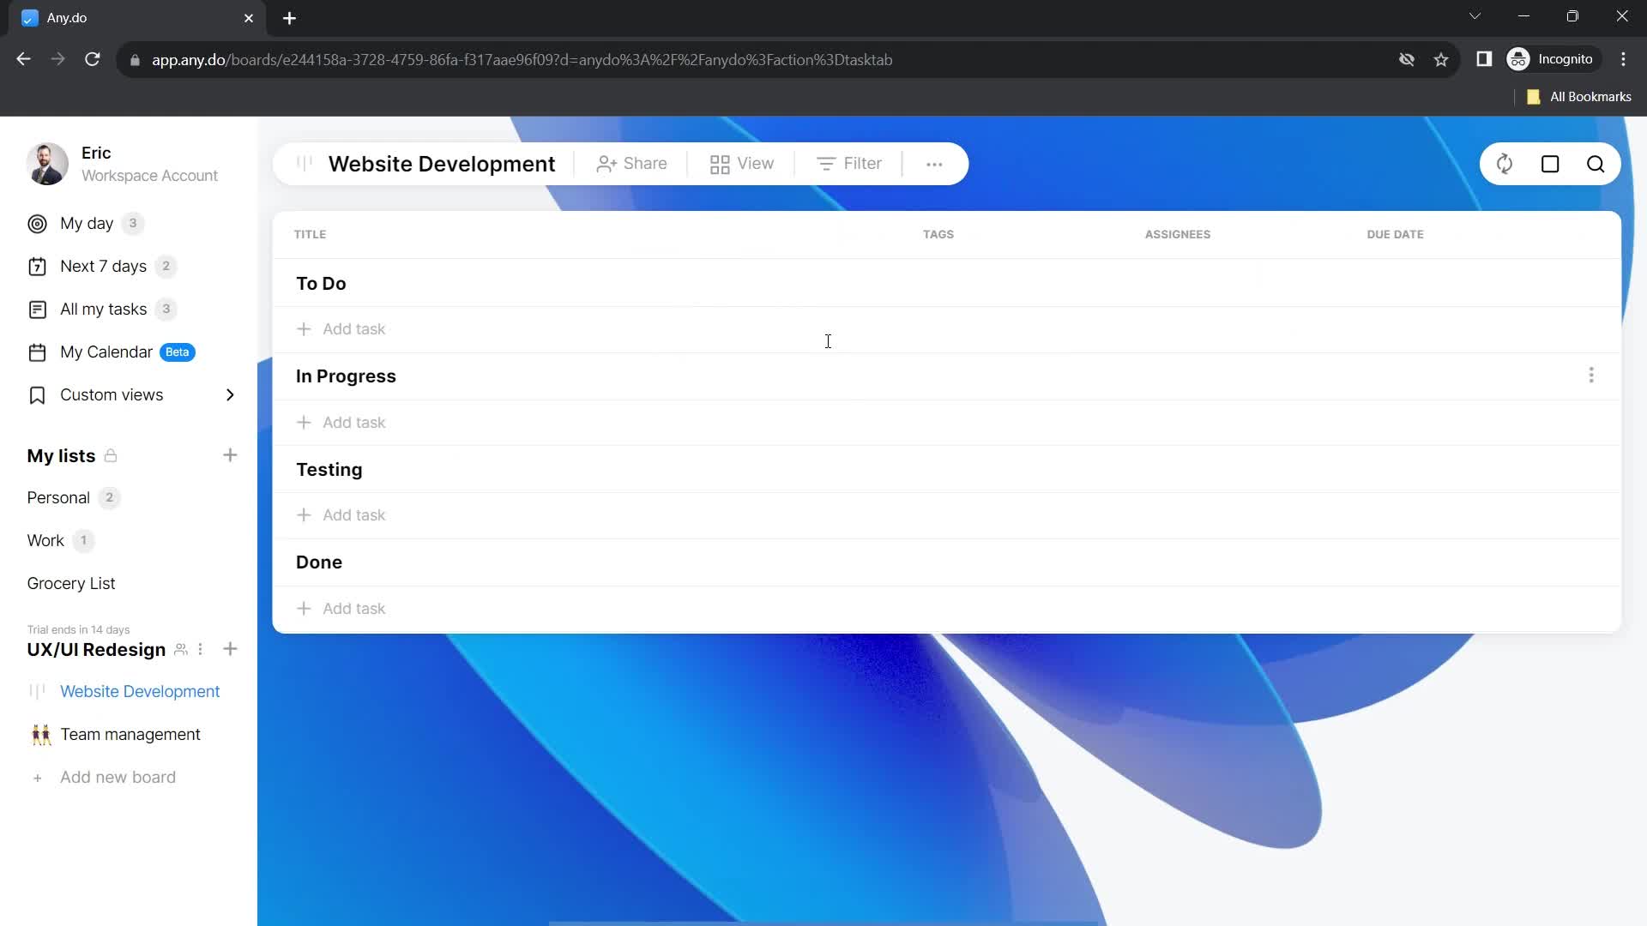Click the search icon in top bar
1647x926 pixels.
[x=1598, y=164]
